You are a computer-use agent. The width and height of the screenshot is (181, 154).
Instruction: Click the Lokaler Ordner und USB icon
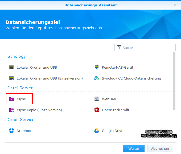(11, 67)
